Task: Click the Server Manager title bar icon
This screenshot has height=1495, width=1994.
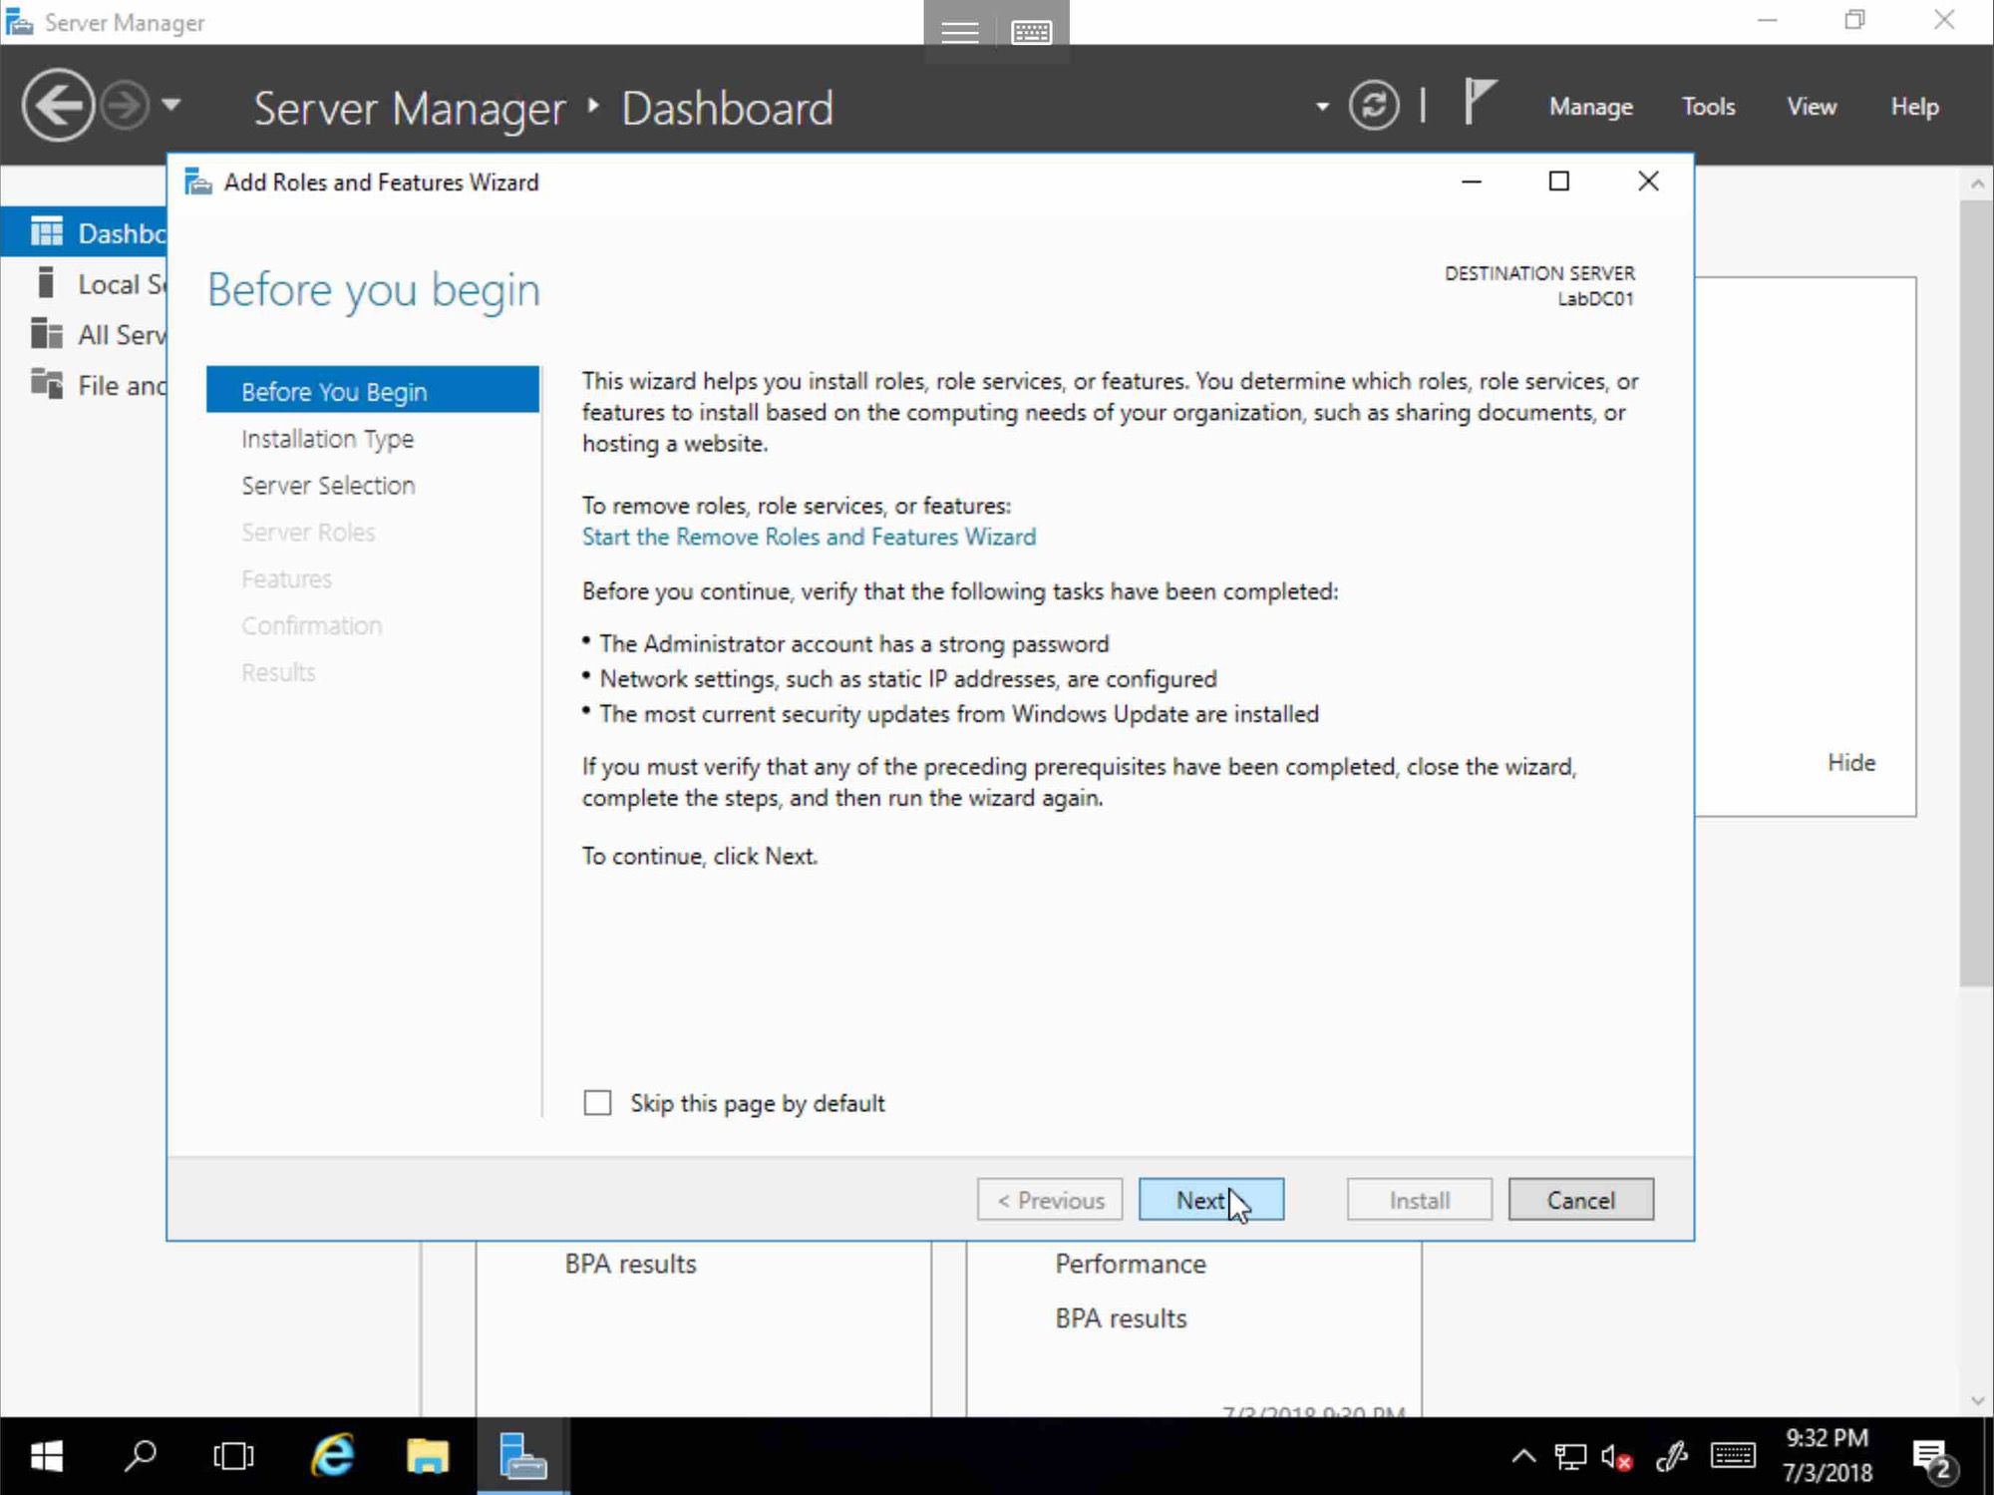Action: (19, 22)
